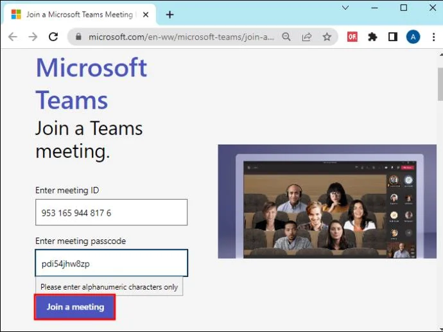The width and height of the screenshot is (443, 332).
Task: Open the profile avatar A
Action: [413, 37]
